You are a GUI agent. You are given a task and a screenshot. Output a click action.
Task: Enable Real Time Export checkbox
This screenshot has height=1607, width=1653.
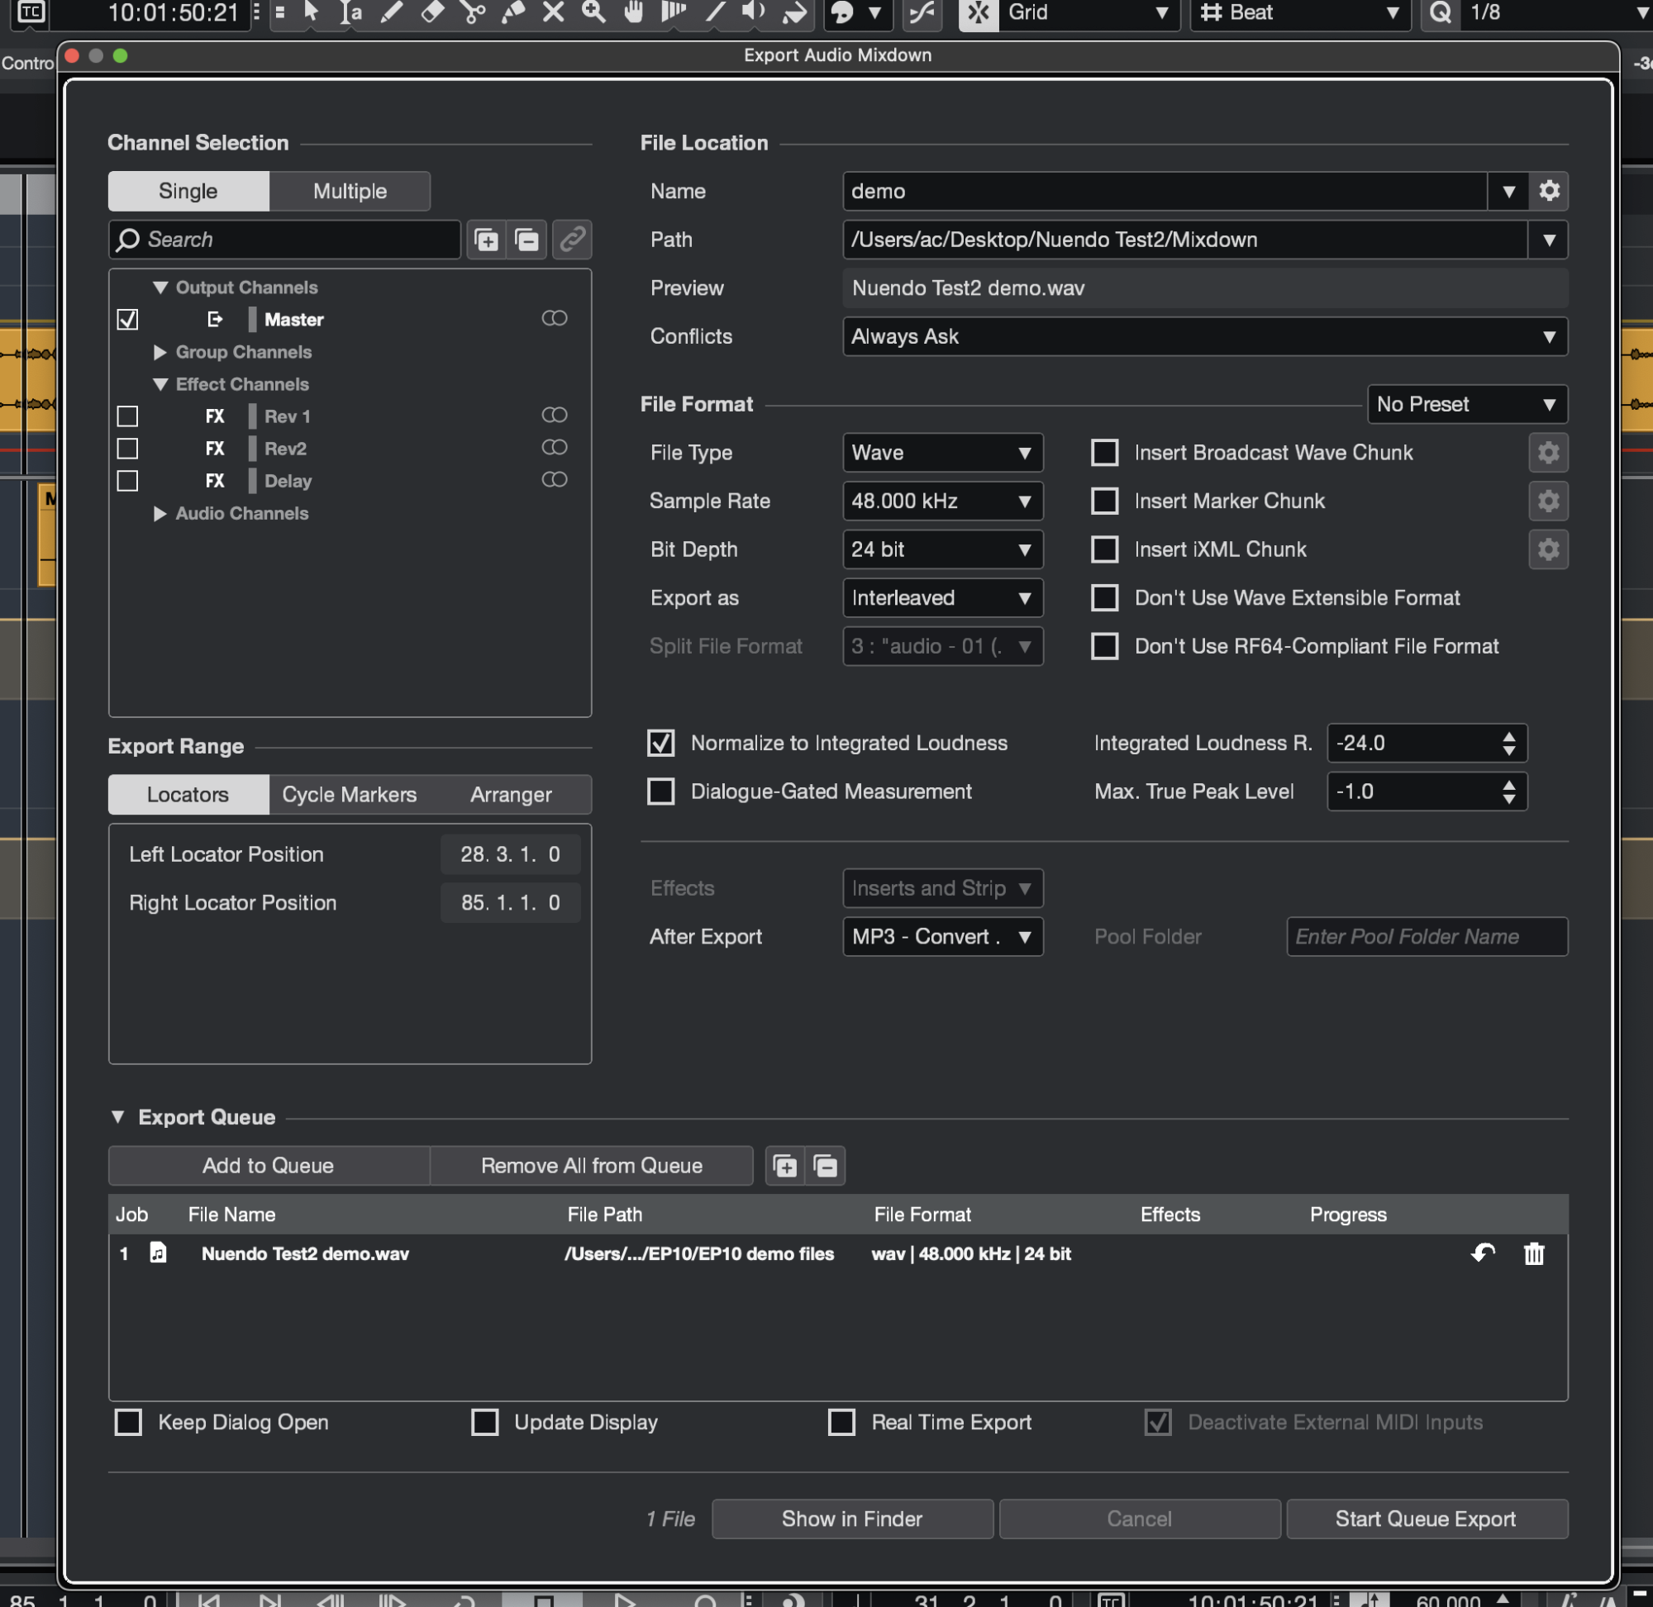click(x=841, y=1422)
